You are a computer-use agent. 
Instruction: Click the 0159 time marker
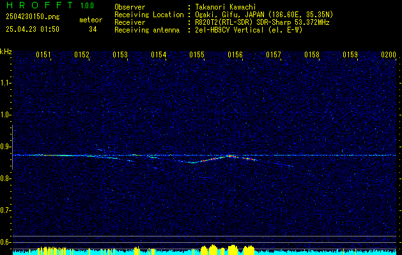coord(350,55)
